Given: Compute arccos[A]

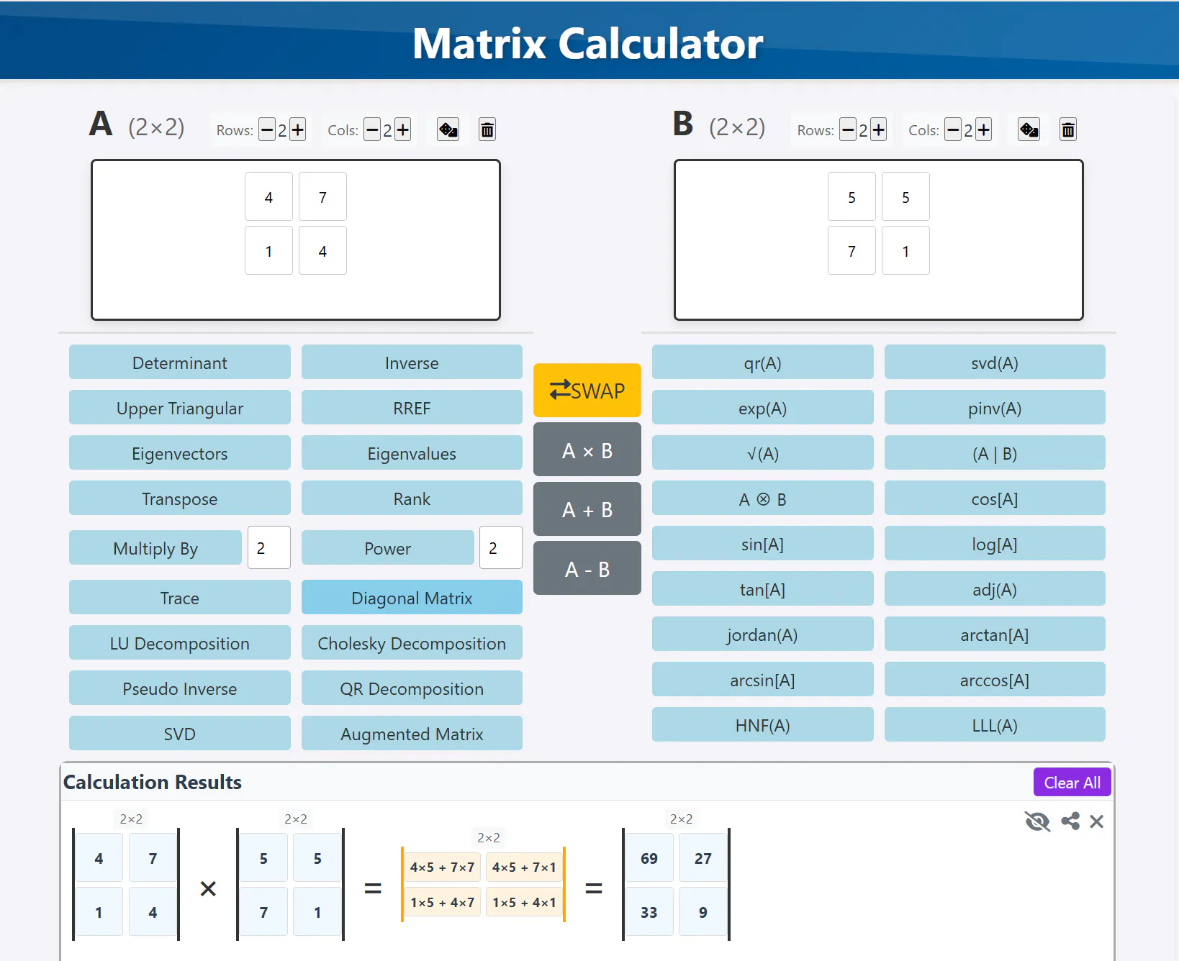Looking at the screenshot, I should point(995,680).
